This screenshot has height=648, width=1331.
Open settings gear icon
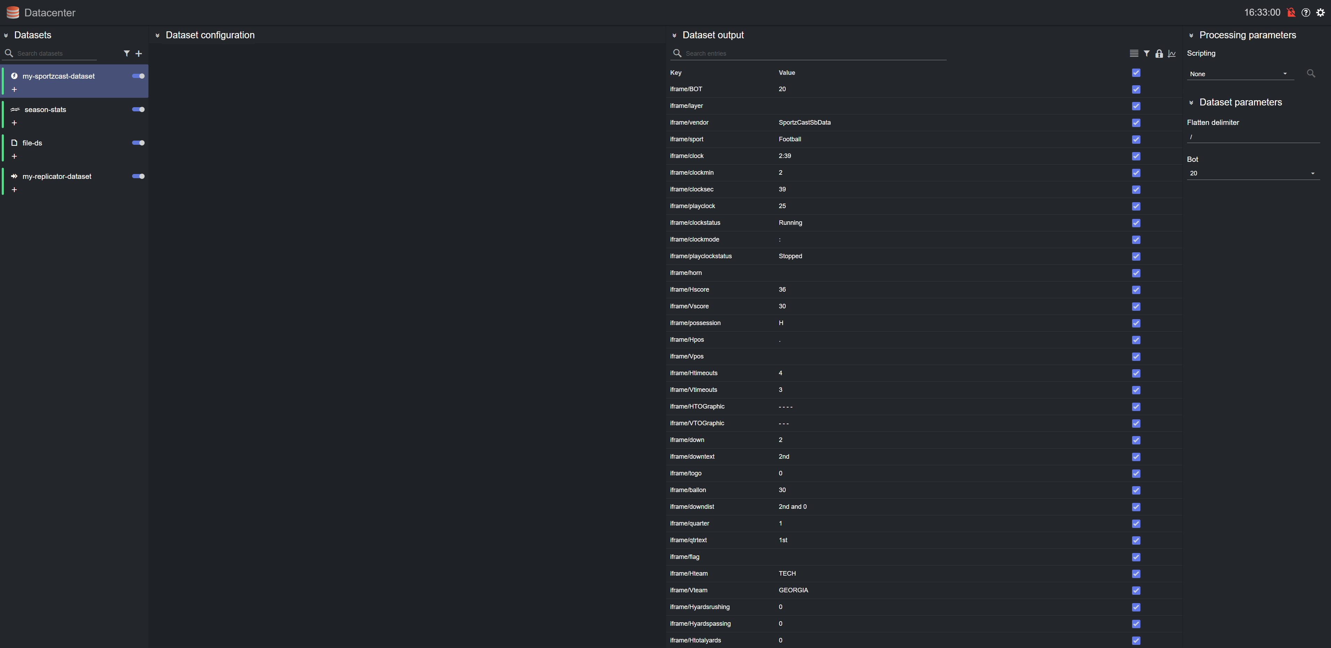tap(1321, 13)
